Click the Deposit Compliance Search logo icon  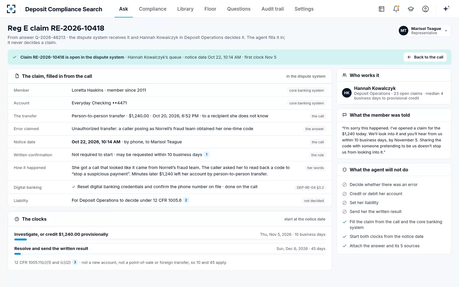pyautogui.click(x=11, y=9)
